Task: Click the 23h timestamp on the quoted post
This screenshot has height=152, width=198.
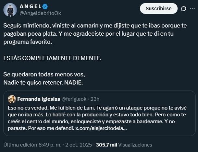Action: pos(94,99)
